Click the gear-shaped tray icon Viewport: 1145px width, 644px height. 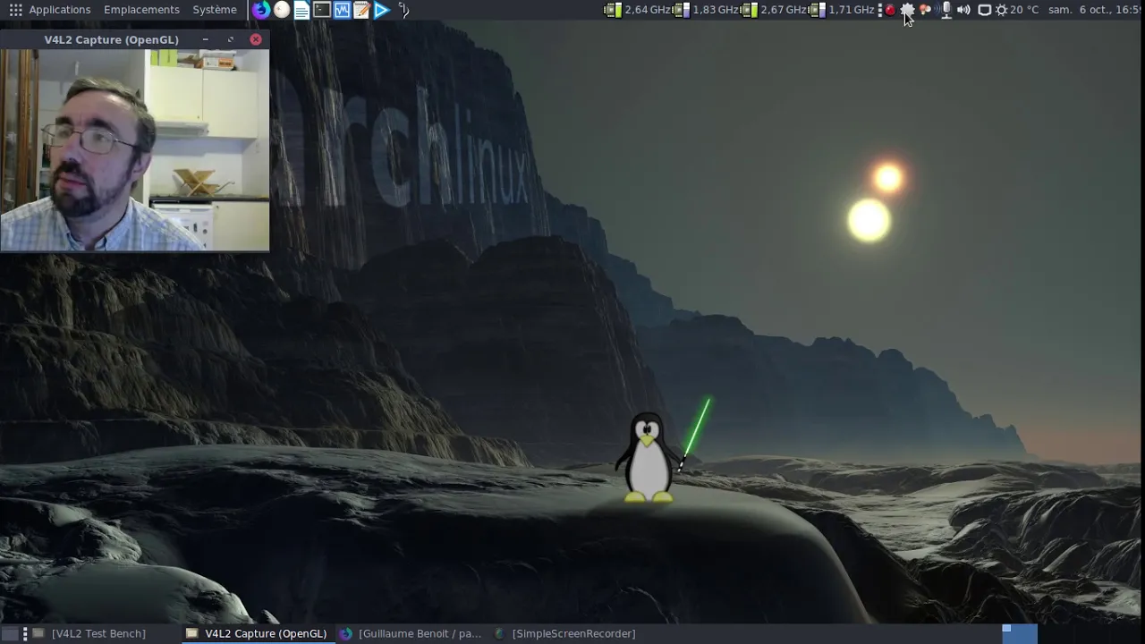click(907, 10)
